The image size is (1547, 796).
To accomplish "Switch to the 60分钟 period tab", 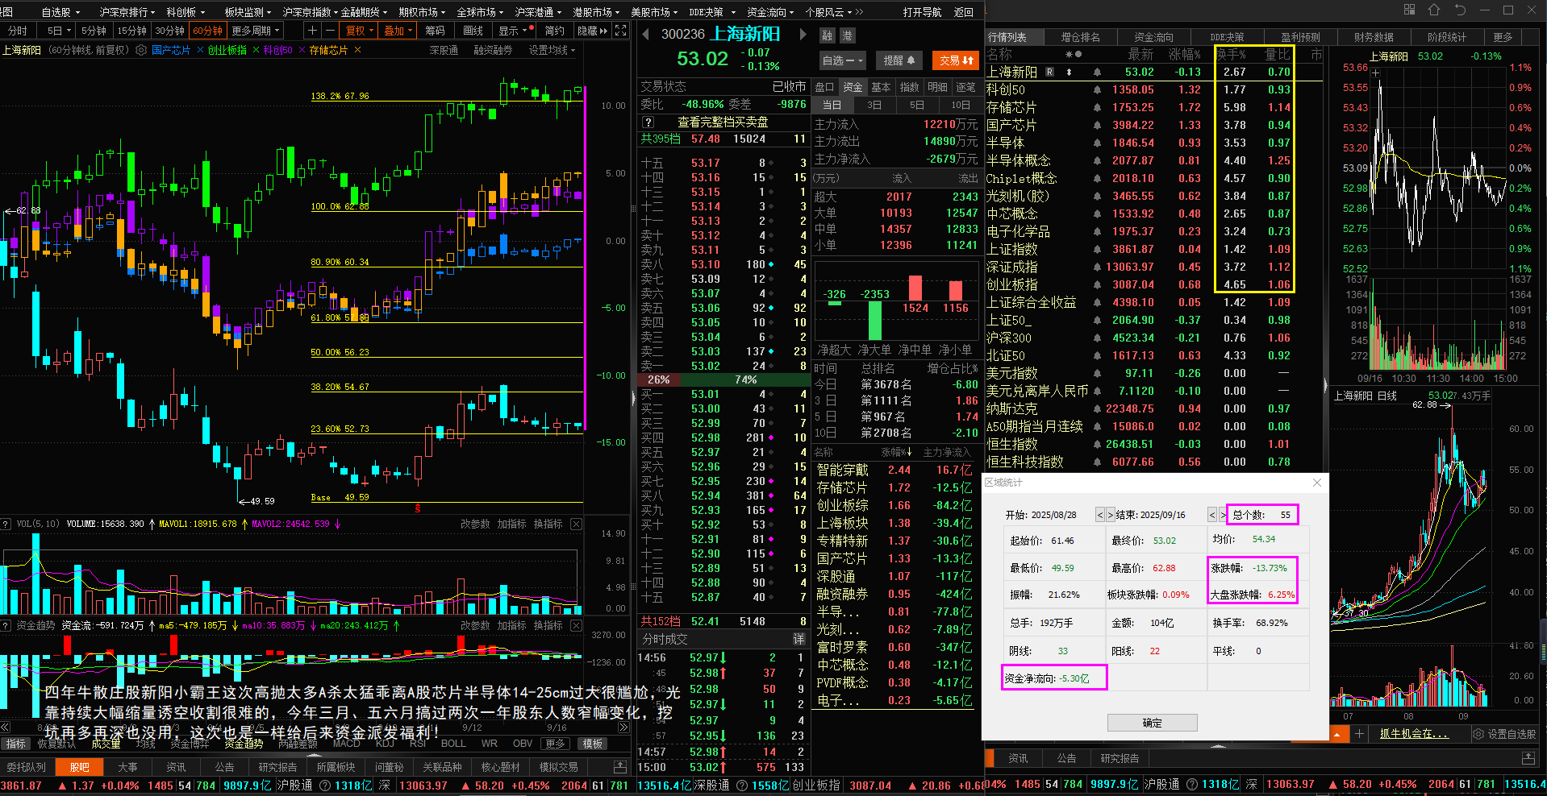I will click(x=208, y=31).
